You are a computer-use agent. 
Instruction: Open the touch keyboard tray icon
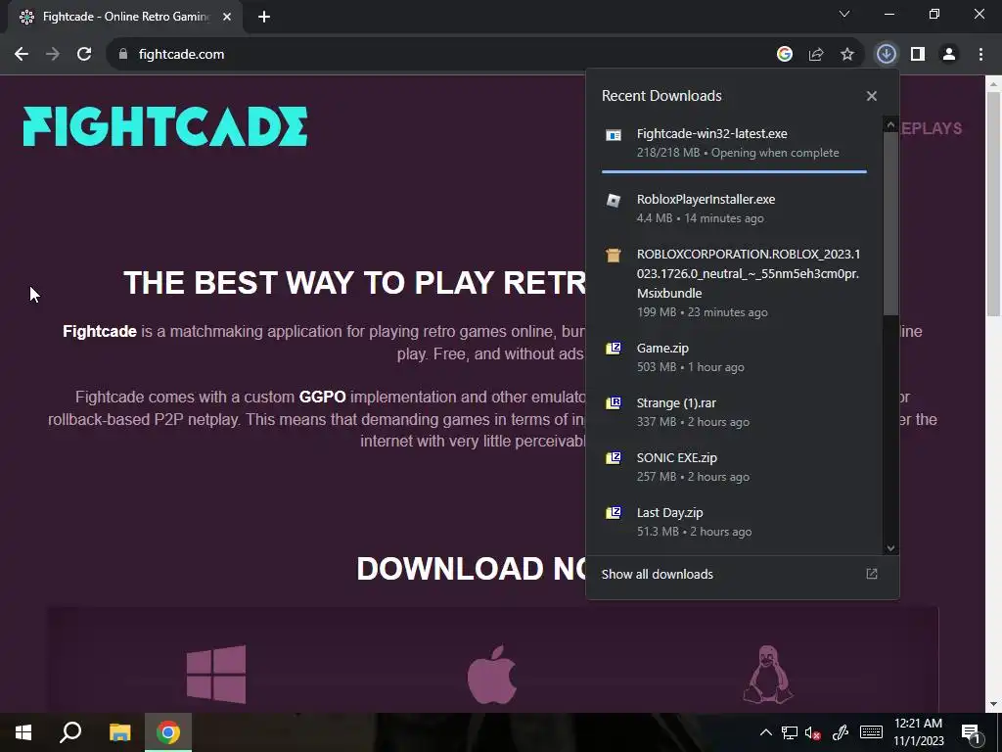(871, 732)
